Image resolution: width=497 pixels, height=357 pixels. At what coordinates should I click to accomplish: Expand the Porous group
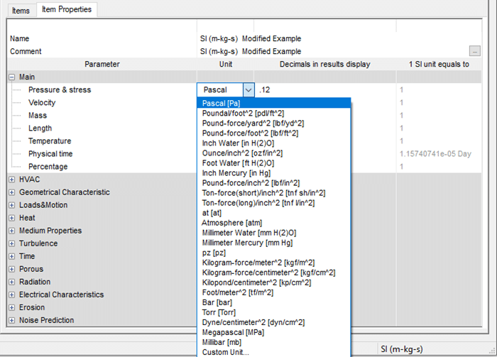(x=12, y=269)
